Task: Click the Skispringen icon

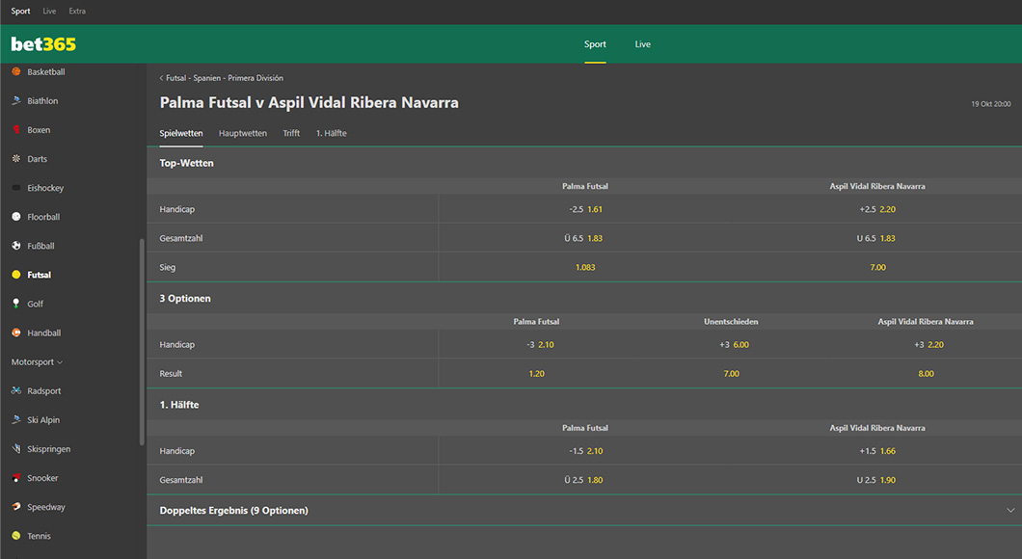Action: point(16,448)
